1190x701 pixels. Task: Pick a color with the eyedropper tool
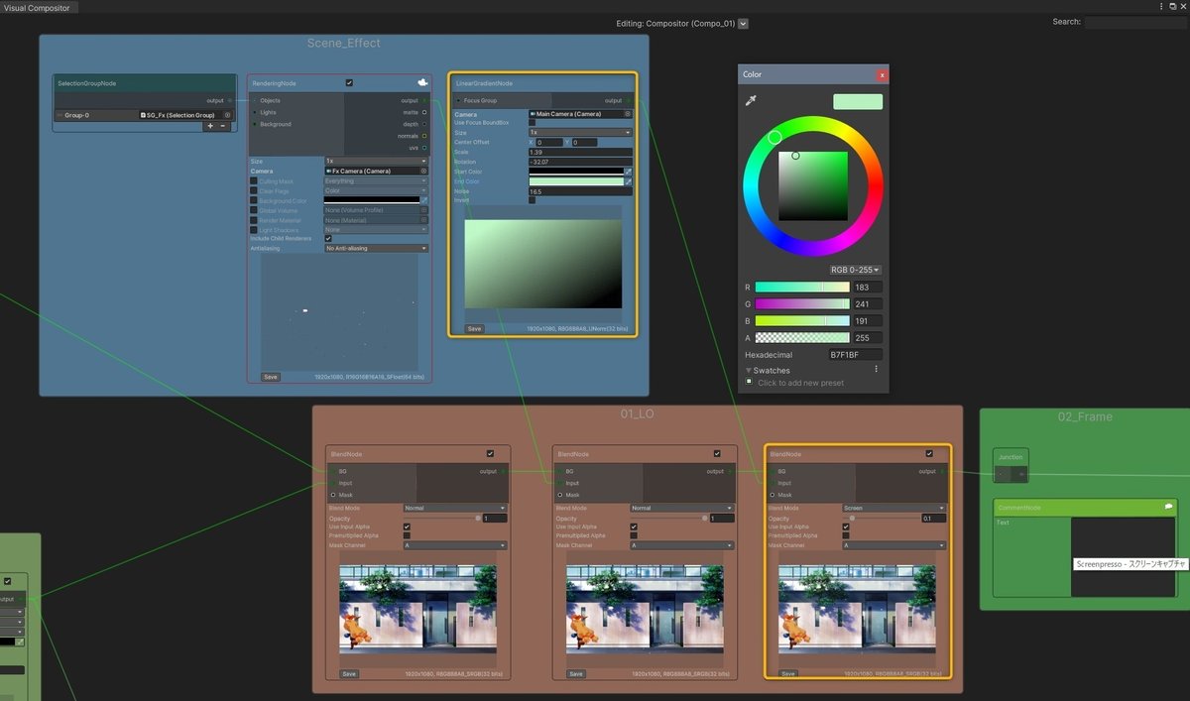click(x=752, y=101)
